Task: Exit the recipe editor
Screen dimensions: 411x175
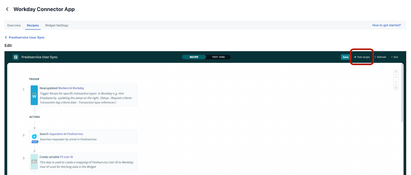Action: [x=394, y=57]
